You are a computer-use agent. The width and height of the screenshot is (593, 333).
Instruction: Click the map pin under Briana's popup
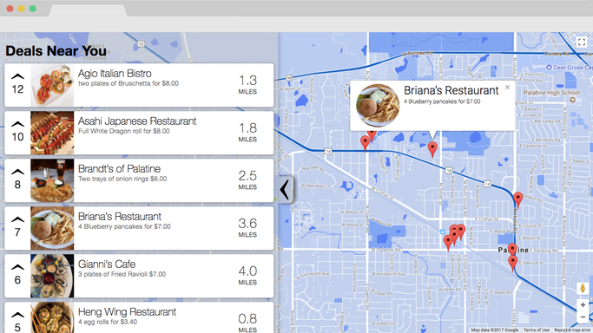(432, 148)
